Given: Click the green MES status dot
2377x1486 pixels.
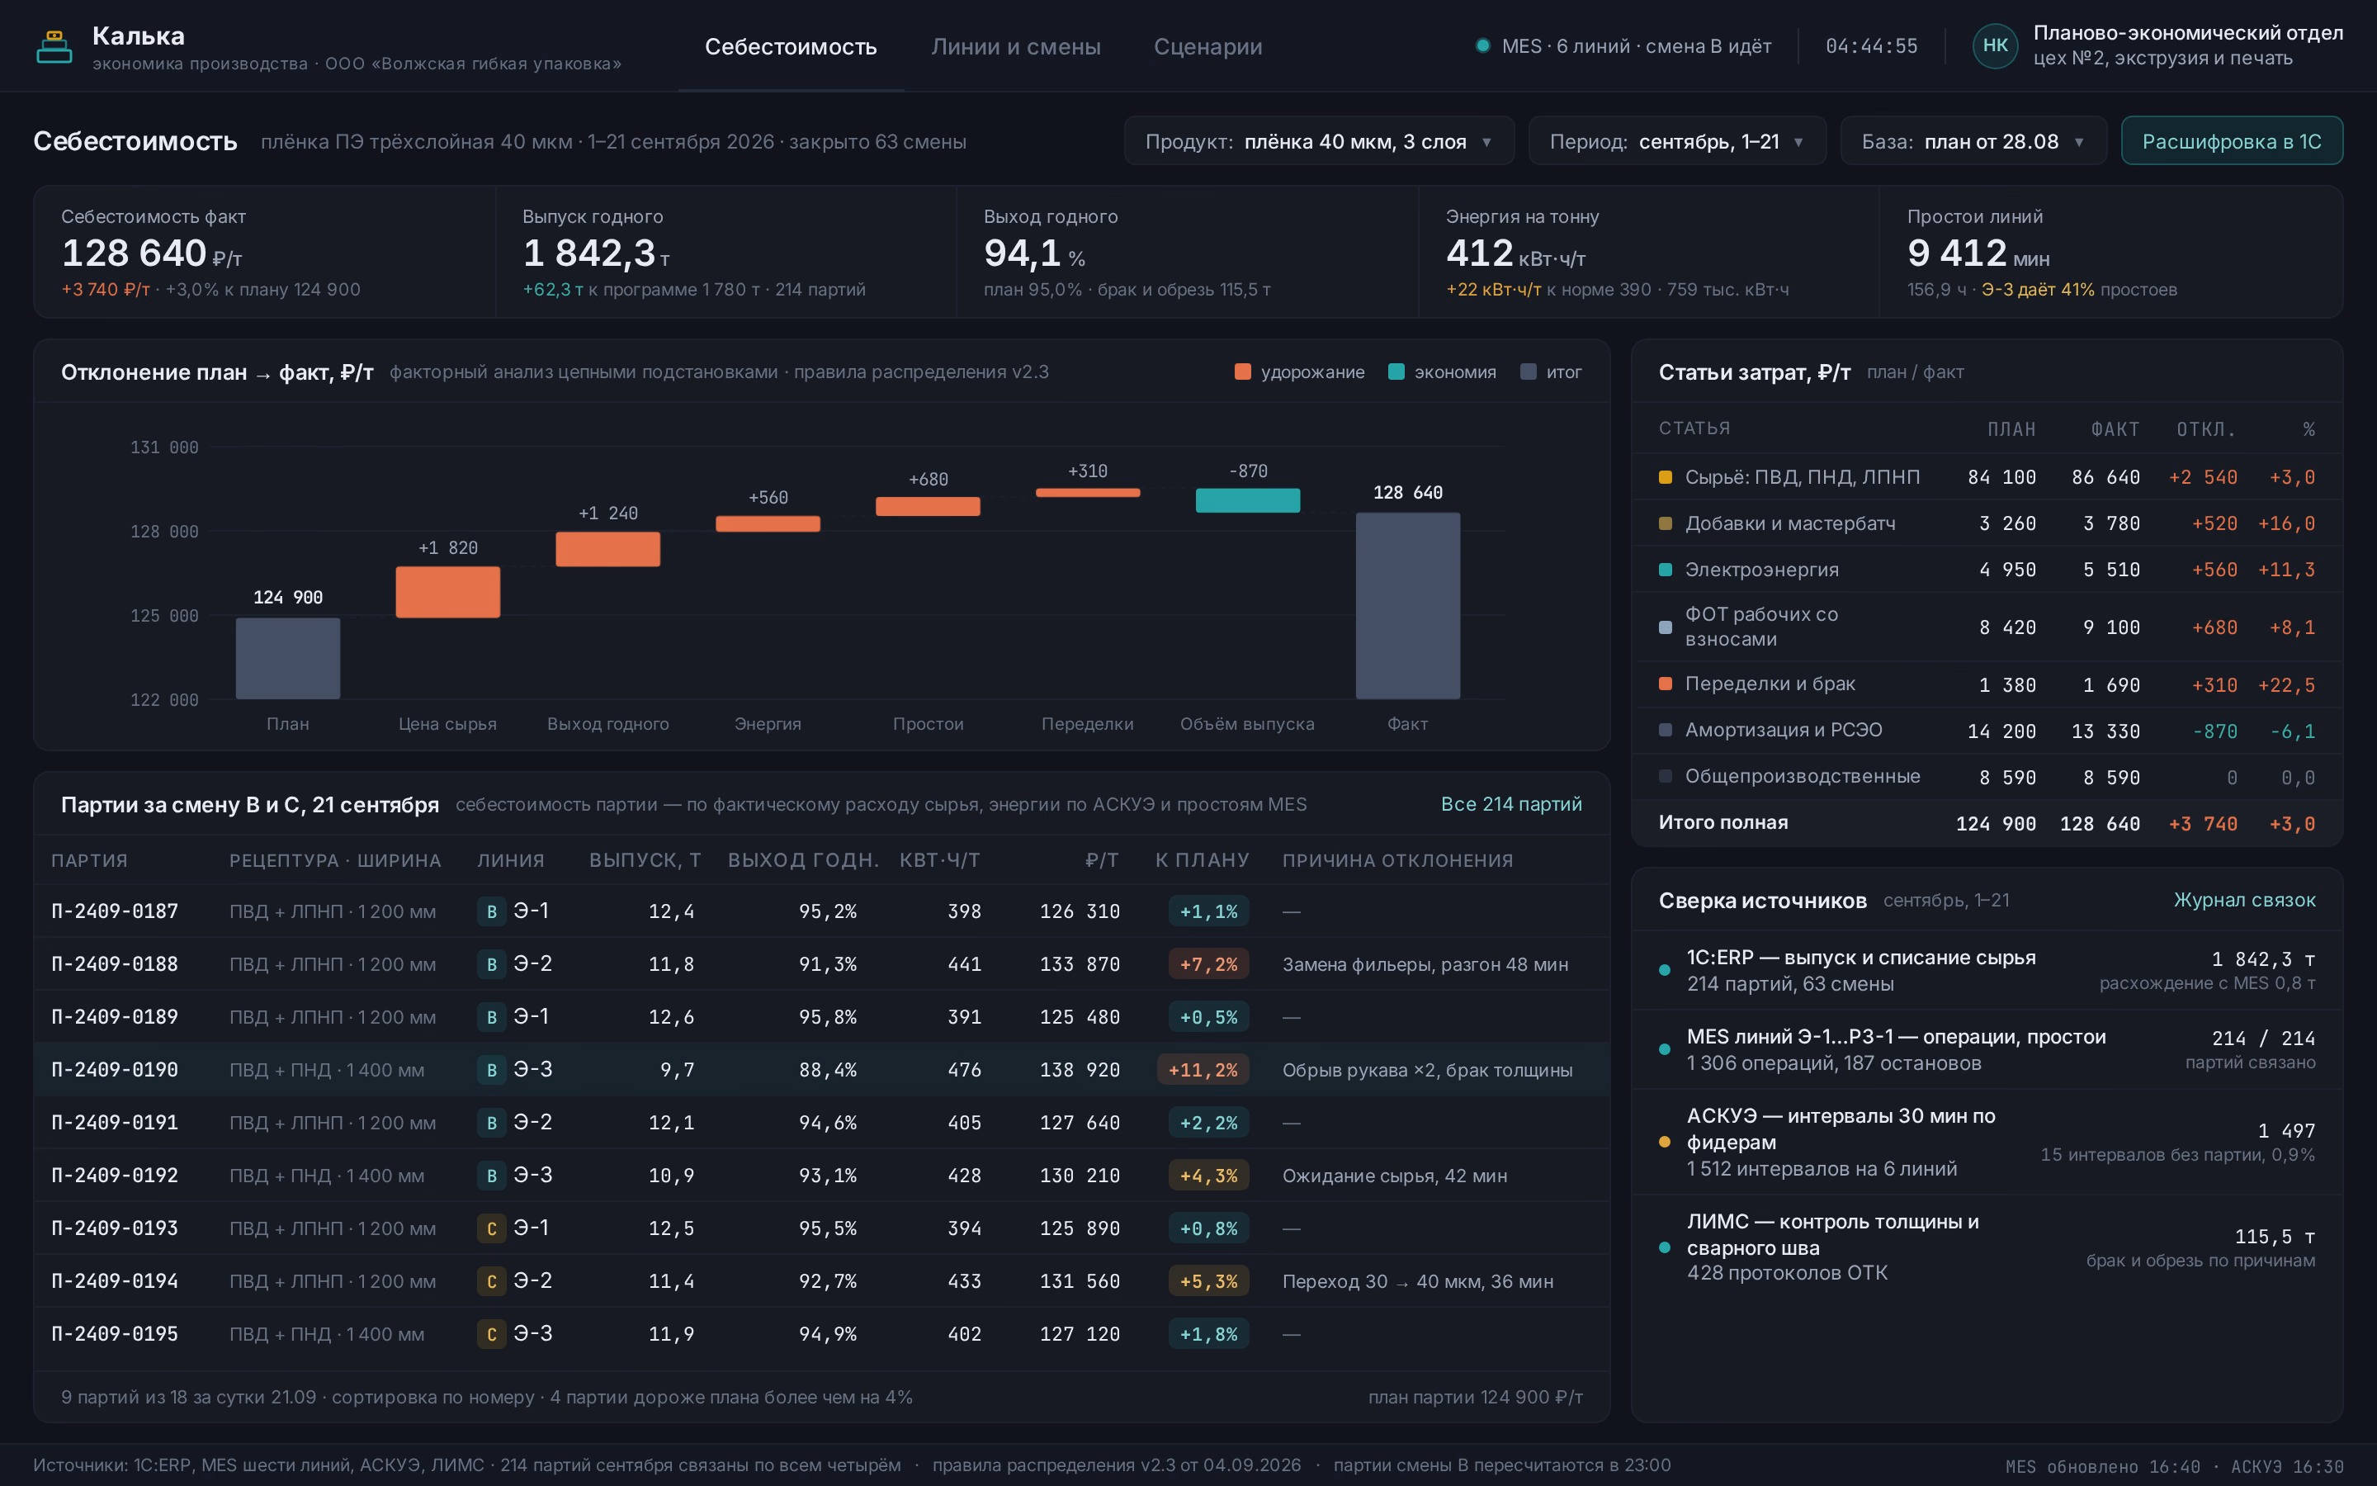Looking at the screenshot, I should point(1482,45).
